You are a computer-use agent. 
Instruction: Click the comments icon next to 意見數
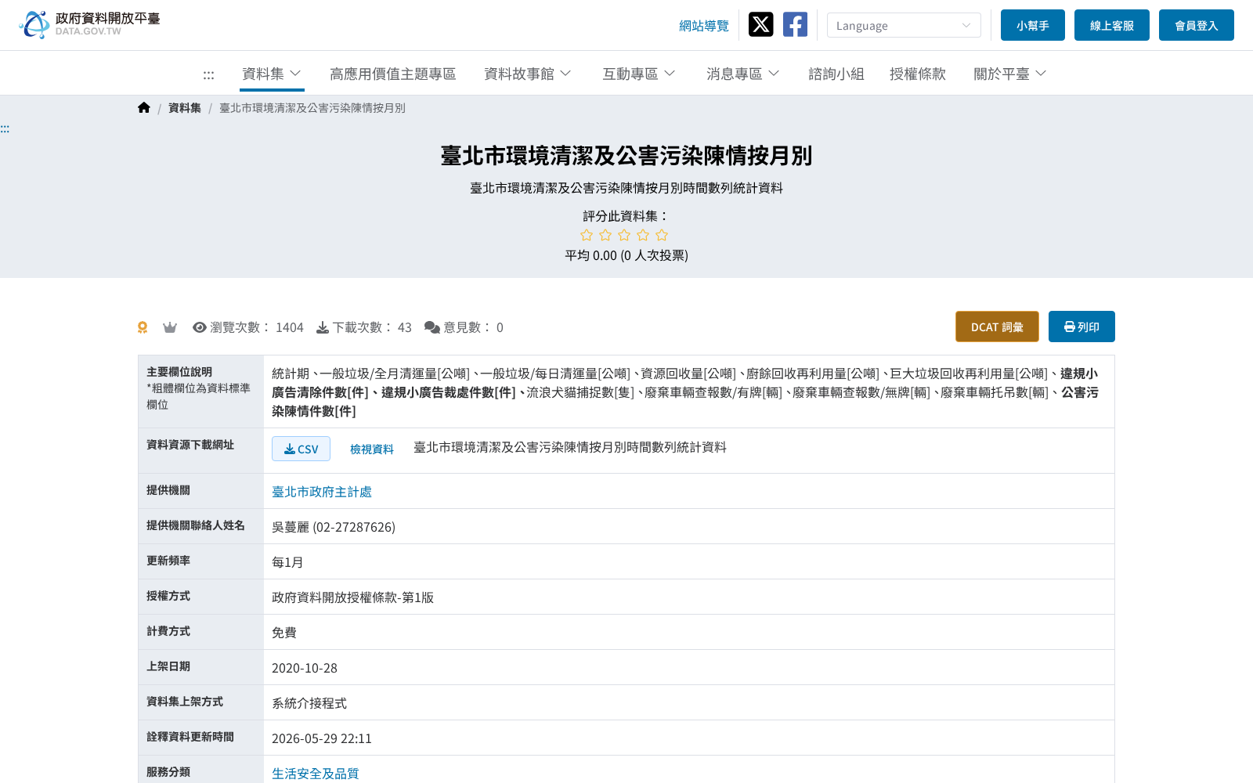432,327
